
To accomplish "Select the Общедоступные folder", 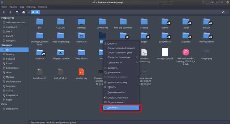I will 61,54.
